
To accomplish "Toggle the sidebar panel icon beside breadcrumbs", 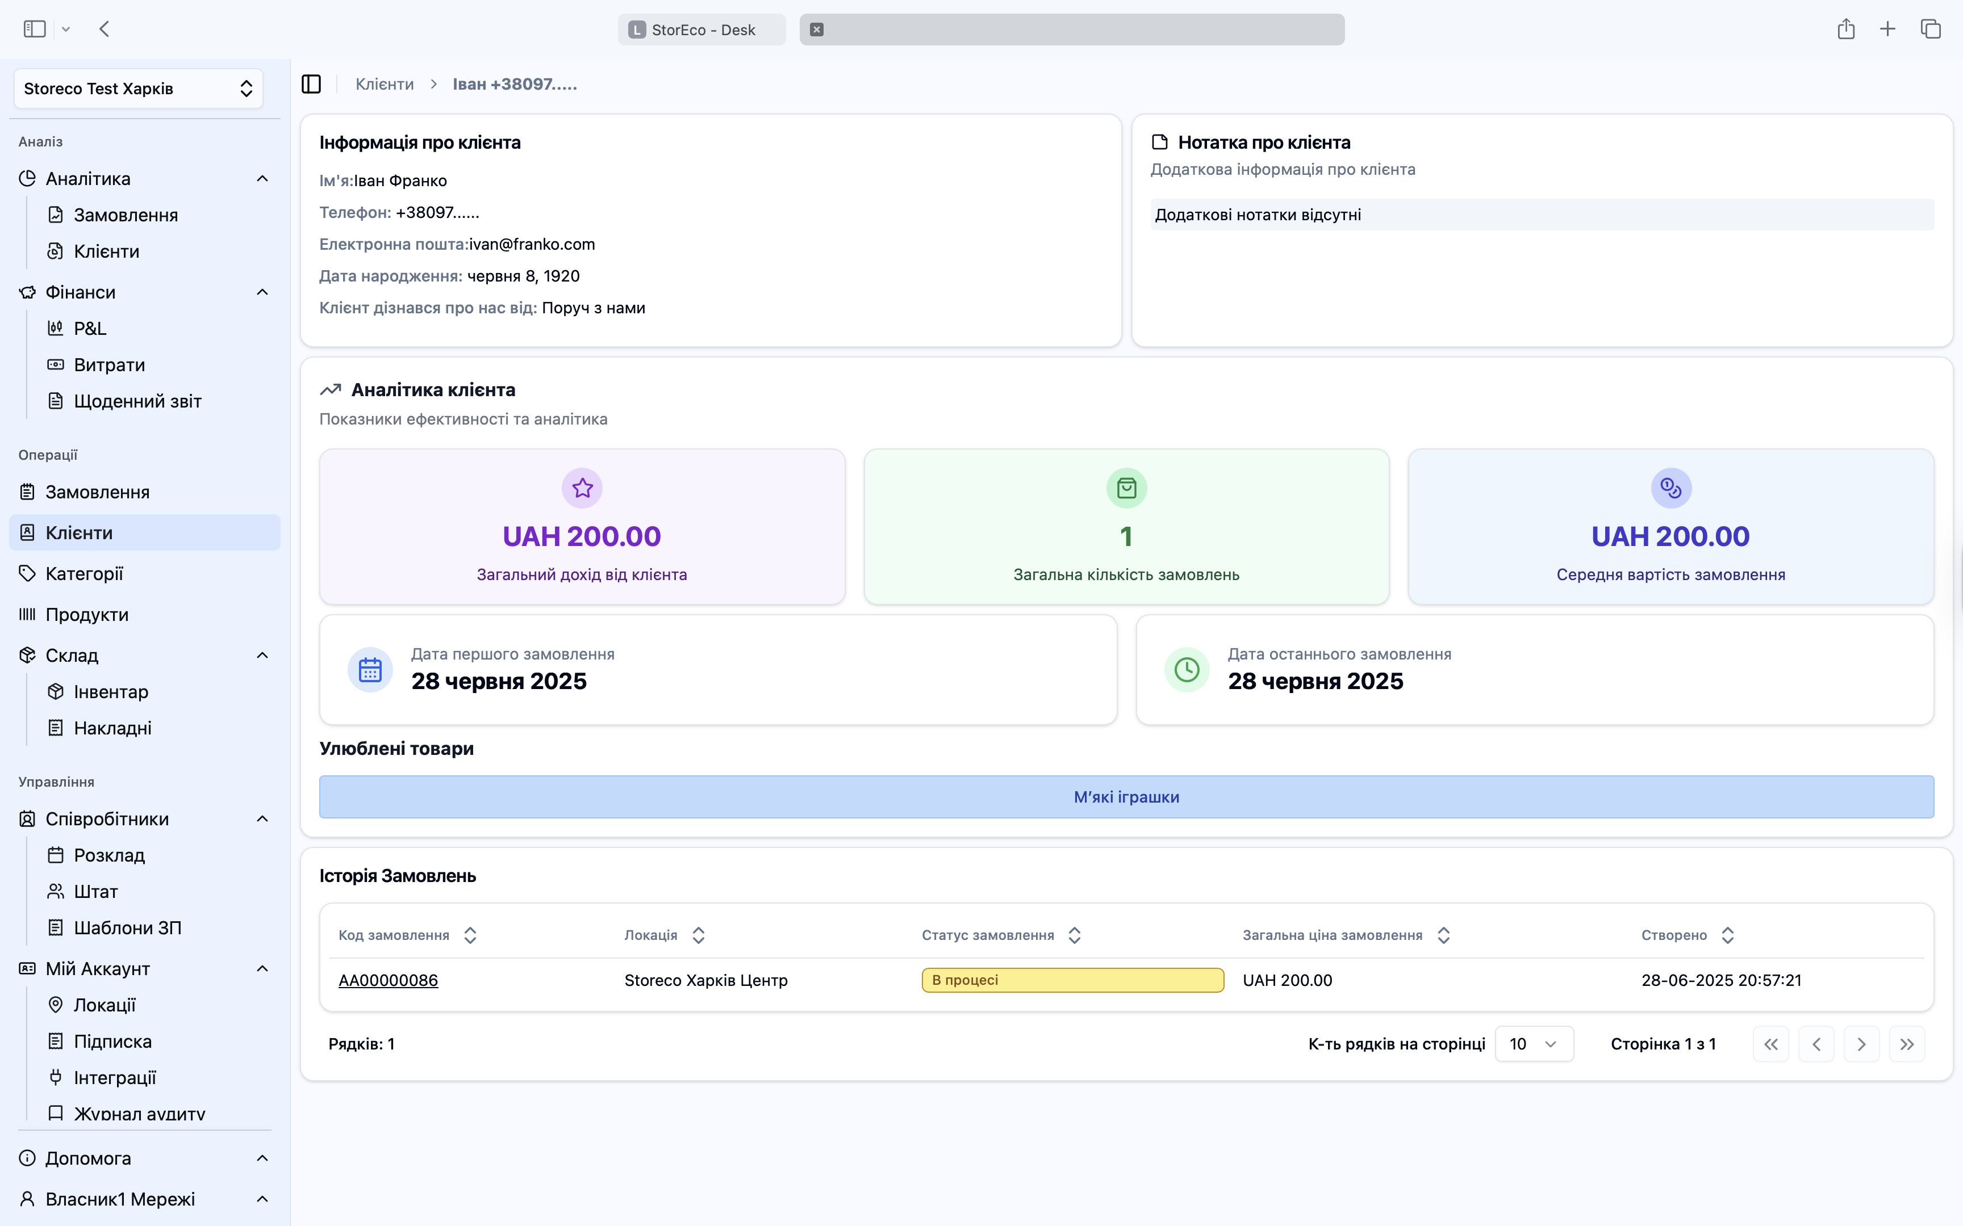I will pos(311,85).
